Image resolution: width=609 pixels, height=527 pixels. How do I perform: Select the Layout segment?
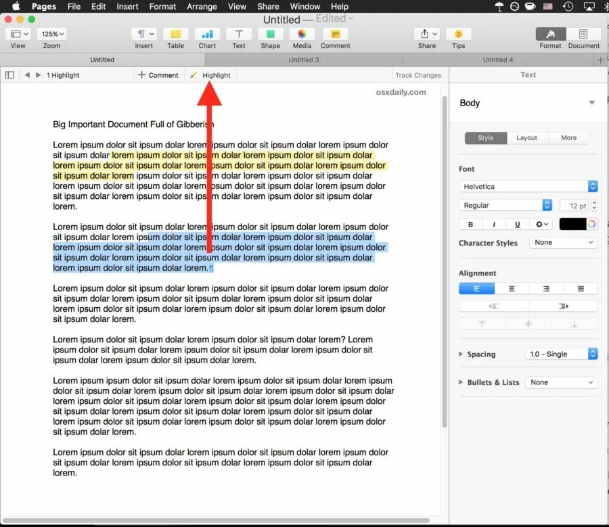[526, 138]
